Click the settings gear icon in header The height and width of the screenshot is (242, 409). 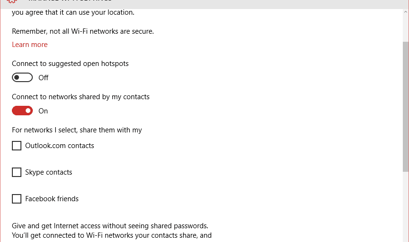(x=12, y=1)
